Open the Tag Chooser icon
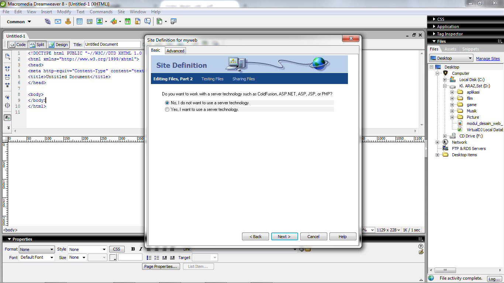Image resolution: width=504 pixels, height=283 pixels. (x=173, y=21)
